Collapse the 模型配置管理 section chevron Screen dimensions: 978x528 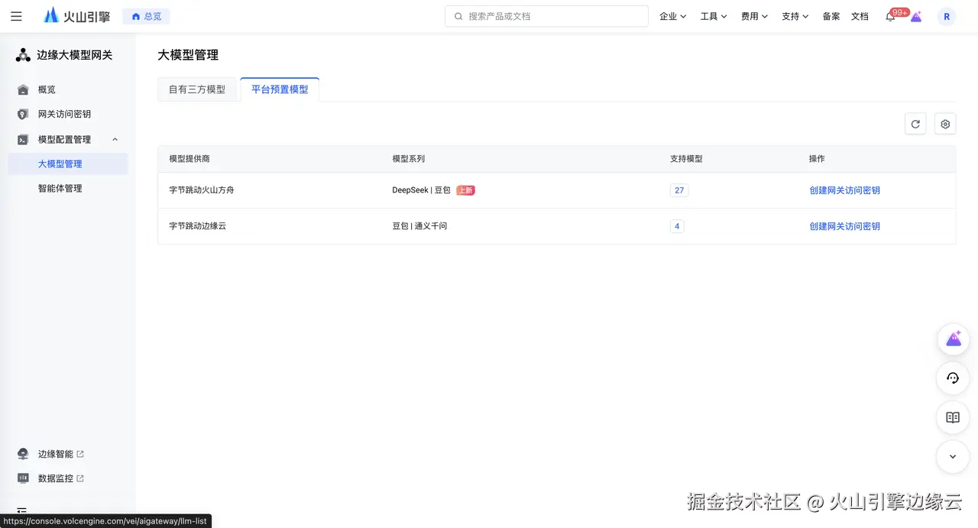(x=115, y=139)
